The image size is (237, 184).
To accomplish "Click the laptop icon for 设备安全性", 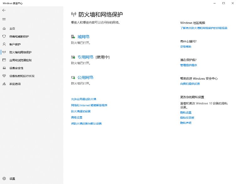I will pos(4,68).
